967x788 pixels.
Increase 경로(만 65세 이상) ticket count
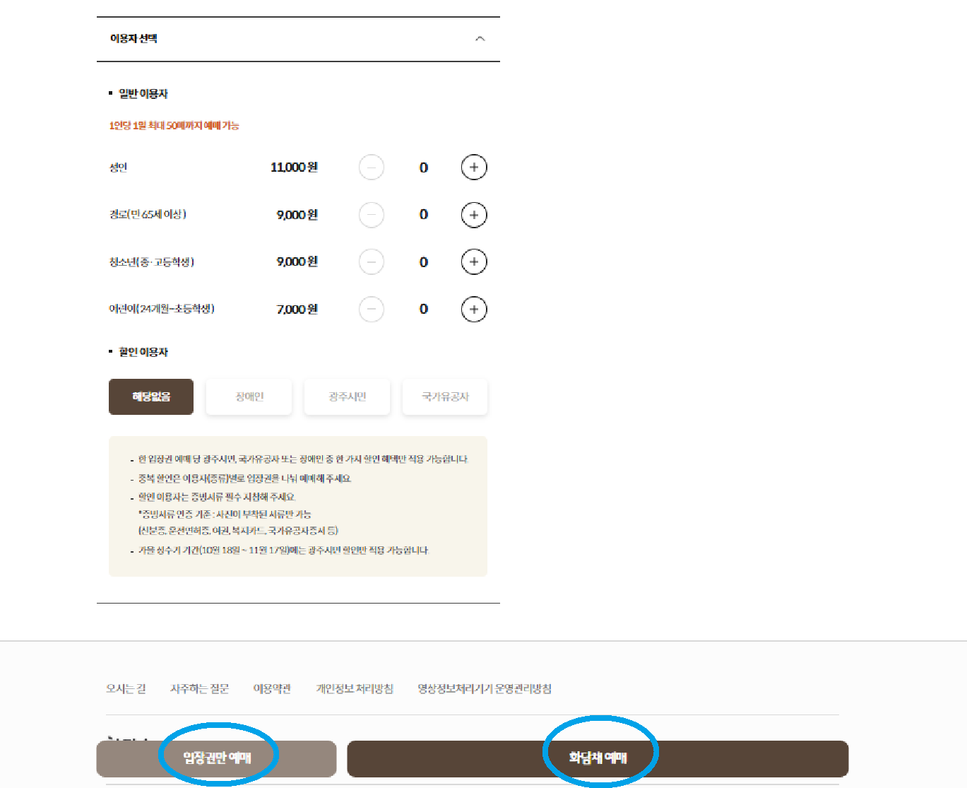click(474, 215)
